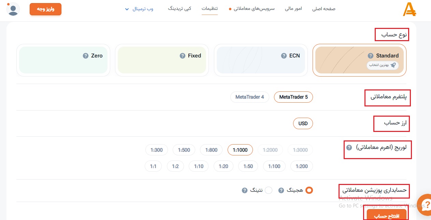Click the orange A brand logo
The width and height of the screenshot is (431, 220).
[x=409, y=9]
